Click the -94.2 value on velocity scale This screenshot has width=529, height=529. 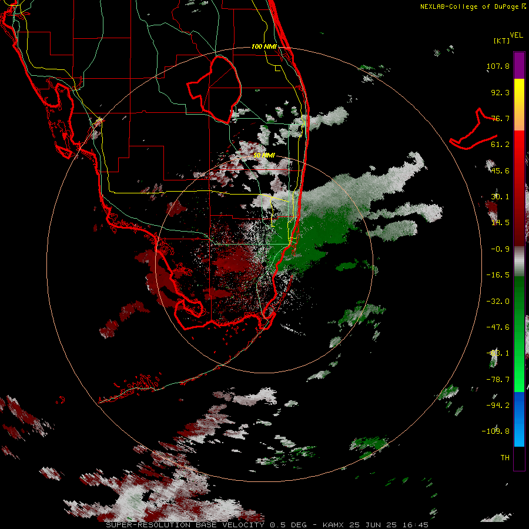pos(498,405)
